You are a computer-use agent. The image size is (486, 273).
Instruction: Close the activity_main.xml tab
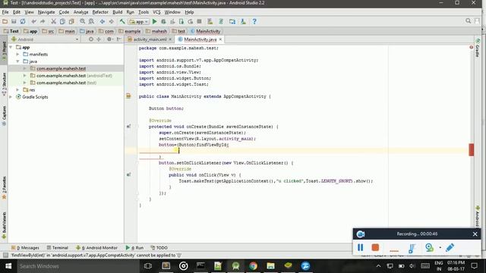[x=170, y=39]
